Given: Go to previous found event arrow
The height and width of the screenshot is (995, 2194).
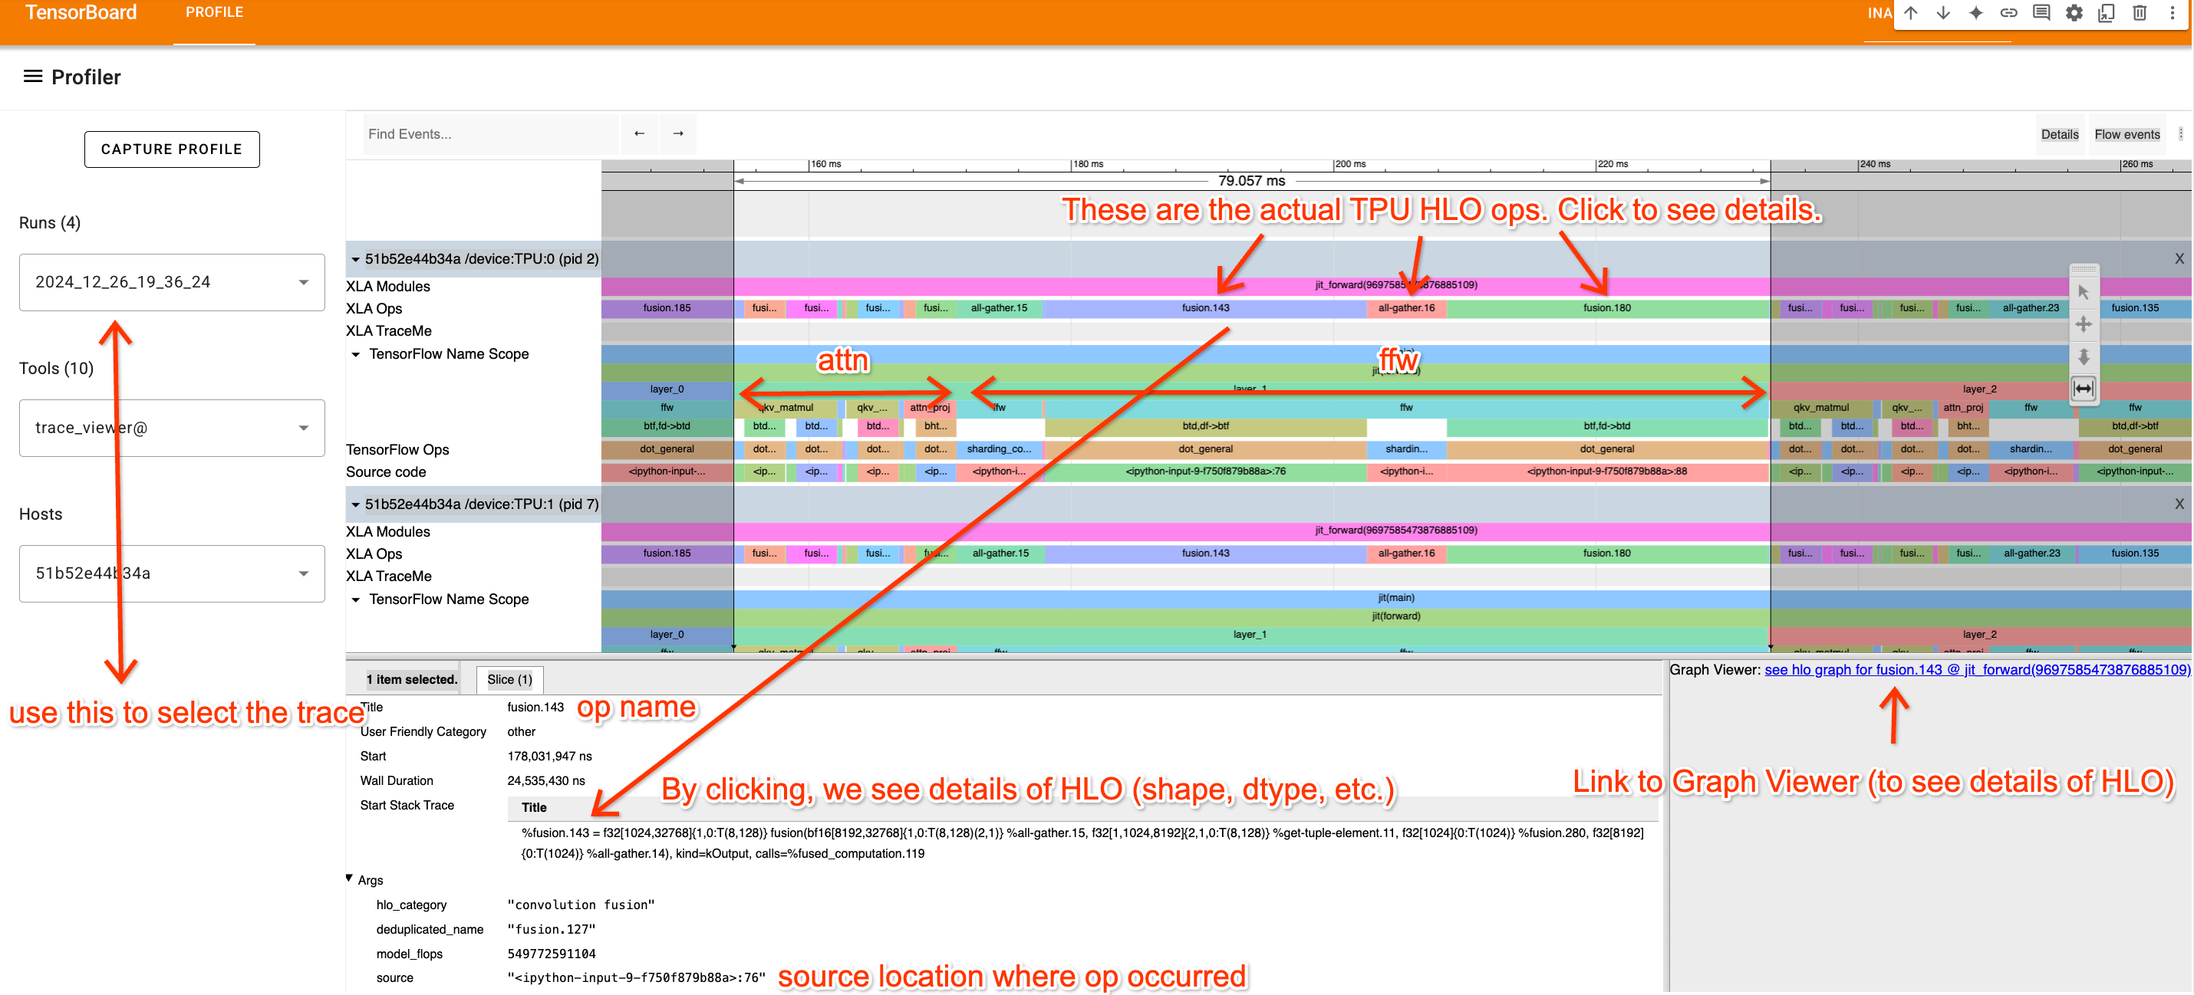Looking at the screenshot, I should [639, 133].
